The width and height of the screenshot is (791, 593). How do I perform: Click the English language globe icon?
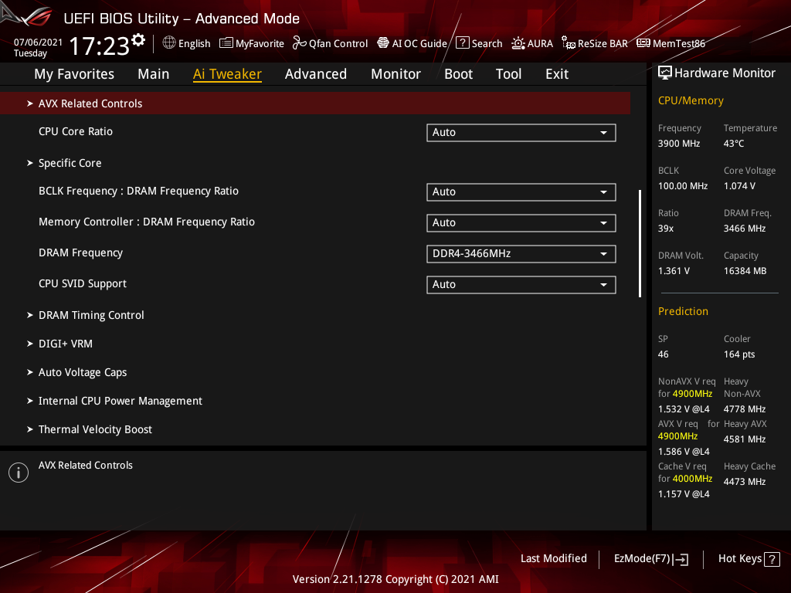(169, 43)
